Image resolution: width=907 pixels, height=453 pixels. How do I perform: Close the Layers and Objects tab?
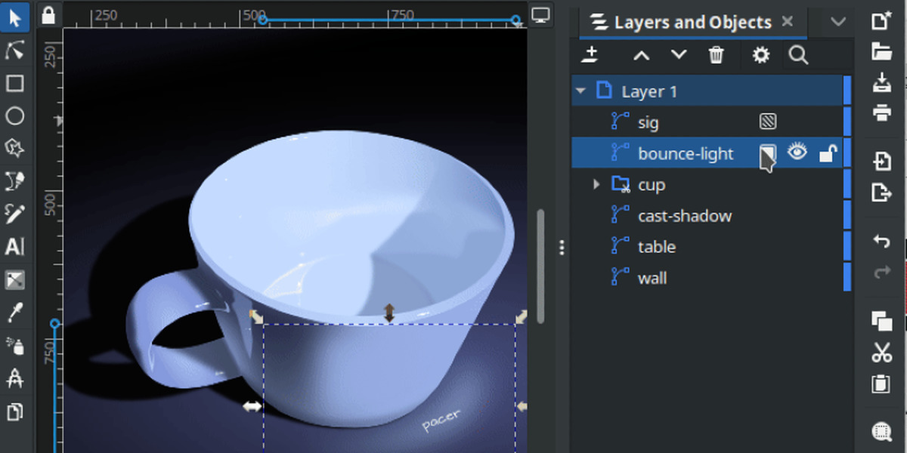coord(788,21)
